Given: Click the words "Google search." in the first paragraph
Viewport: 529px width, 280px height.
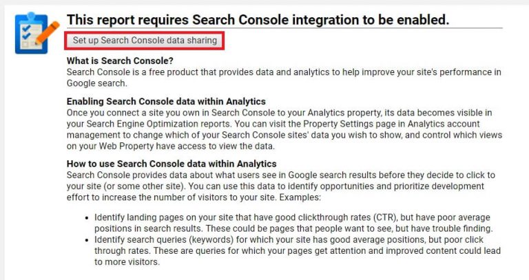Looking at the screenshot, I should coord(97,83).
